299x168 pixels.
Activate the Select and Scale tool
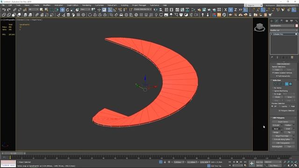72,9
